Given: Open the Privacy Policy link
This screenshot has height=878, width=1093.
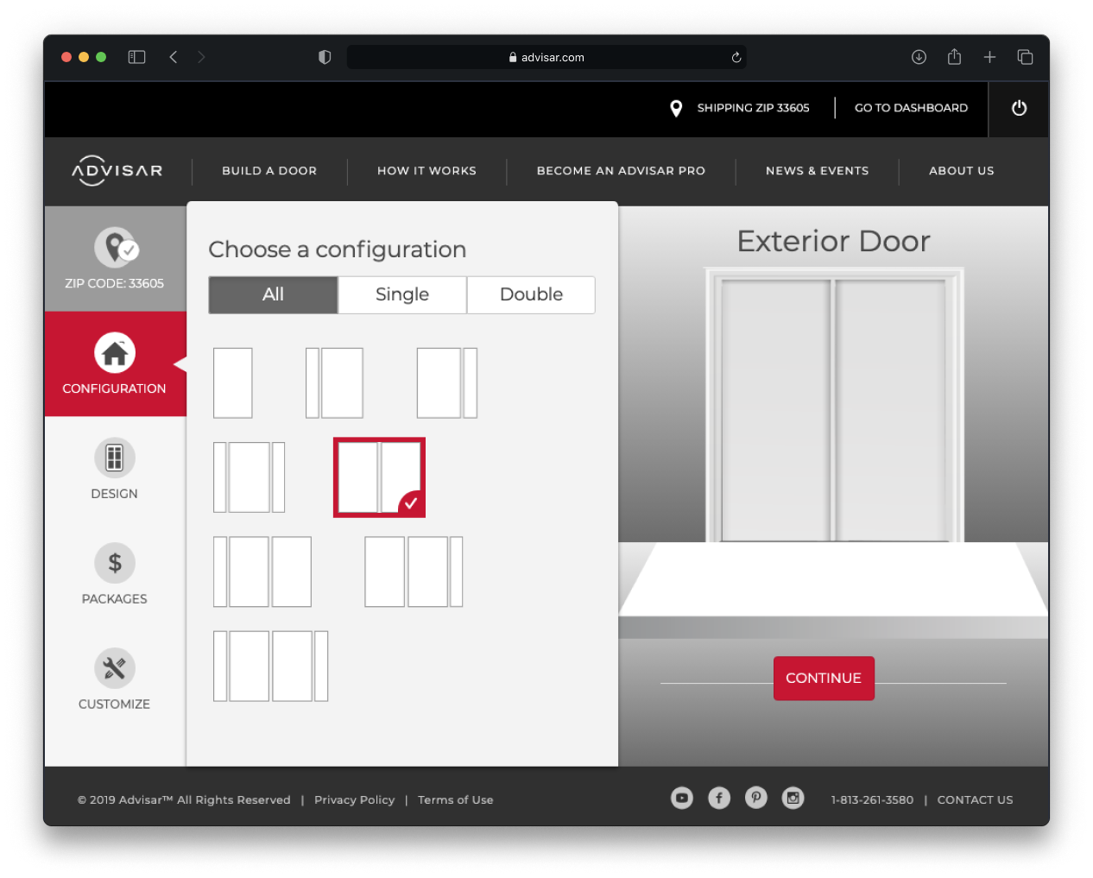Looking at the screenshot, I should [354, 799].
